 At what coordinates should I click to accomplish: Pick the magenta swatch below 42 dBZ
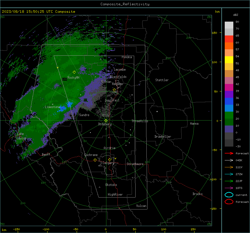(229, 87)
